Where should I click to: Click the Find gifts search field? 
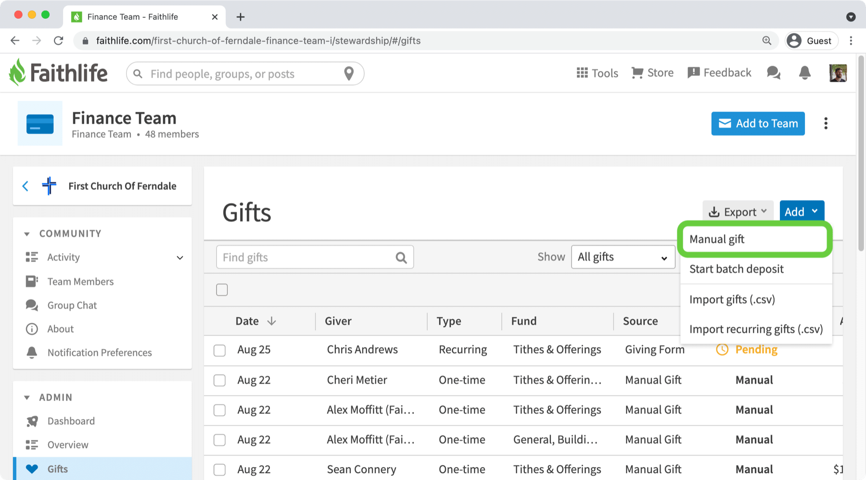point(315,257)
